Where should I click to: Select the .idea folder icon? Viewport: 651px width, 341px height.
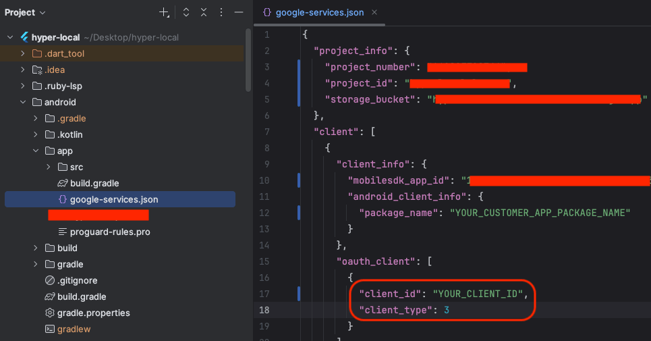(37, 70)
